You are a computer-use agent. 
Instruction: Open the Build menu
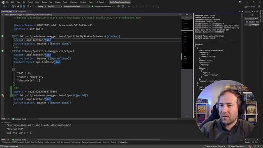coord(37,2)
